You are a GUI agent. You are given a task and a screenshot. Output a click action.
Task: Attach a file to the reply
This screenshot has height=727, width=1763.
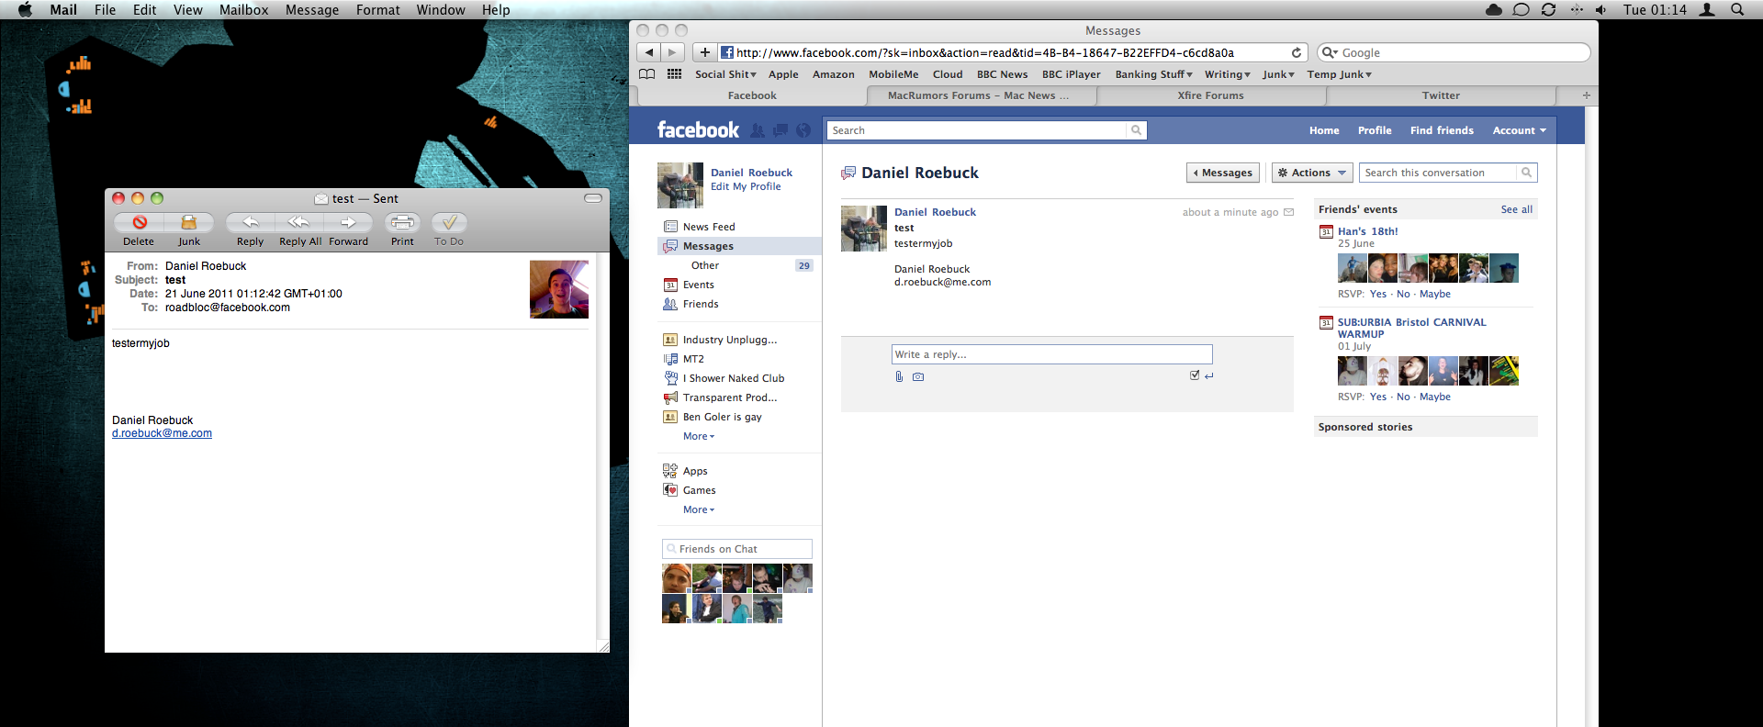899,376
